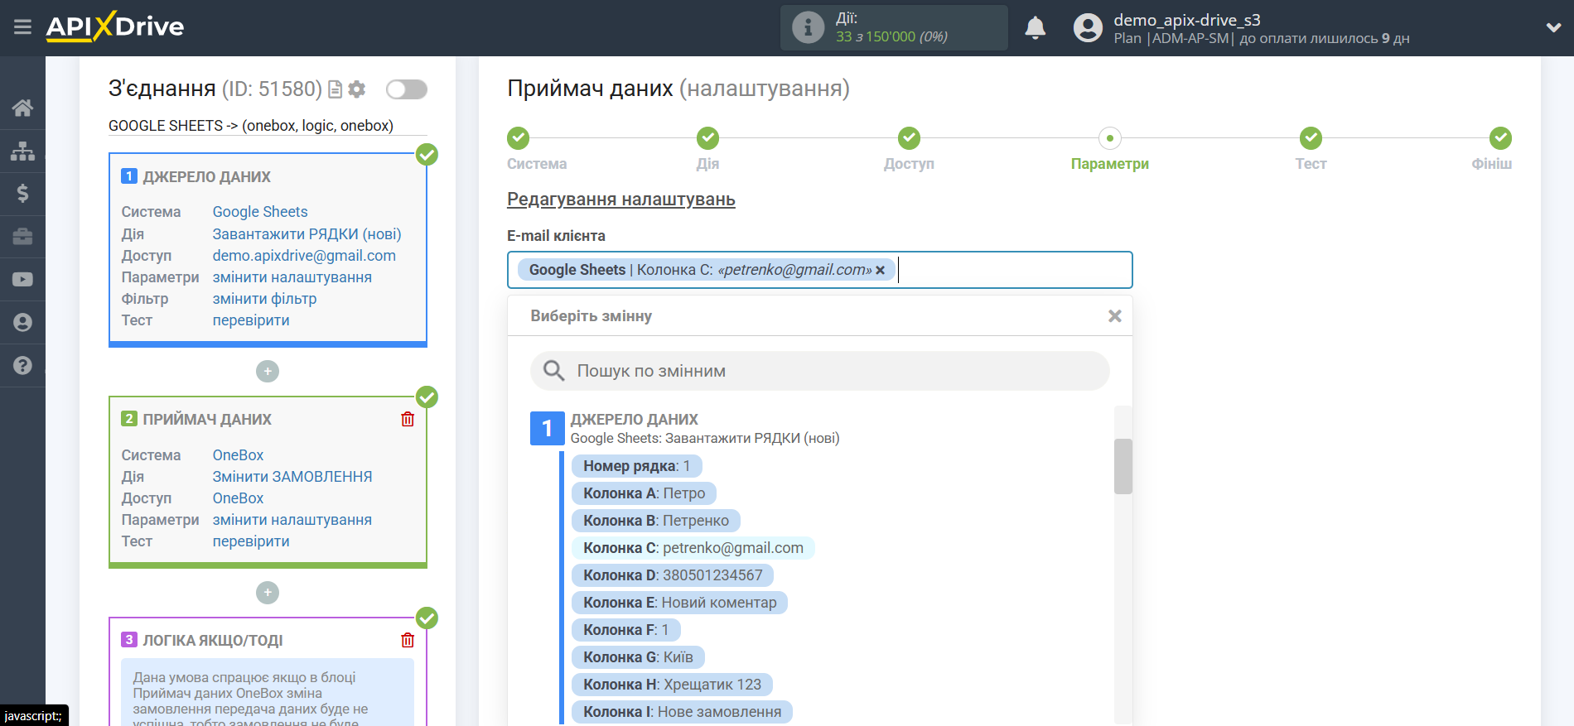Click the user avatar icon in header
Screen dimensions: 1574x726
tap(1088, 27)
